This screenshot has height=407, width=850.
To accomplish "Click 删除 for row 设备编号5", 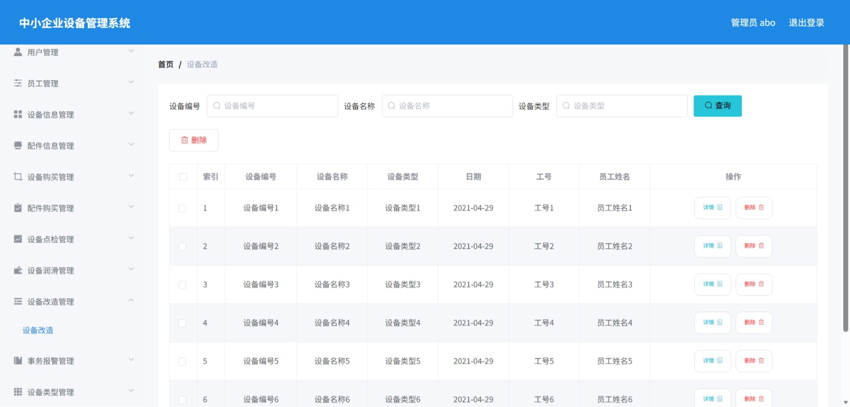I will (x=754, y=361).
